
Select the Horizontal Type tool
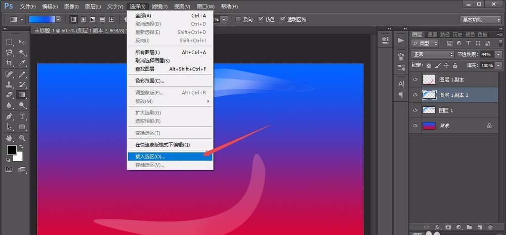[22, 116]
